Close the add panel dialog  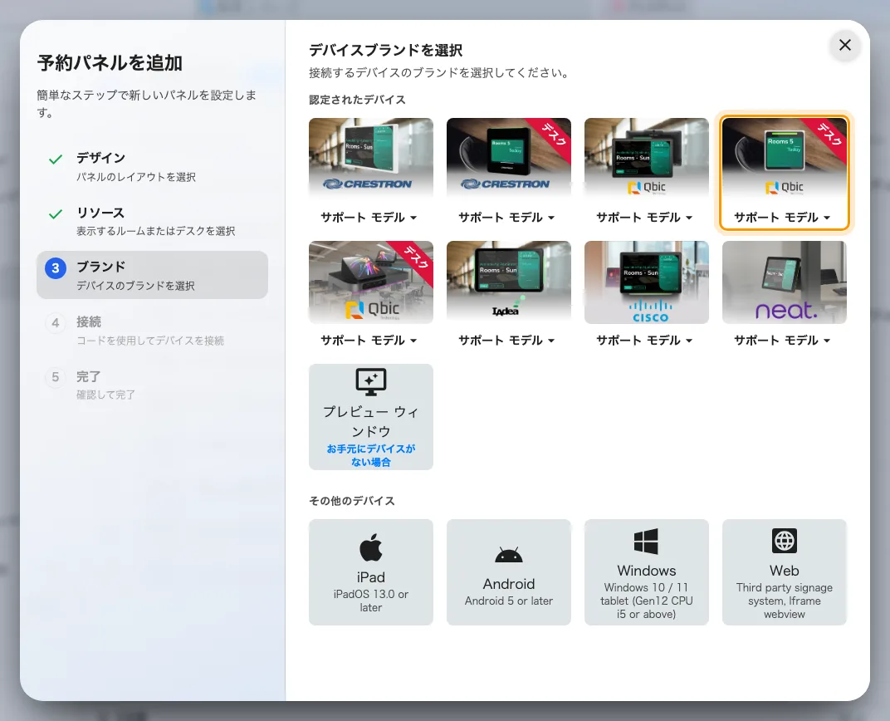[844, 45]
